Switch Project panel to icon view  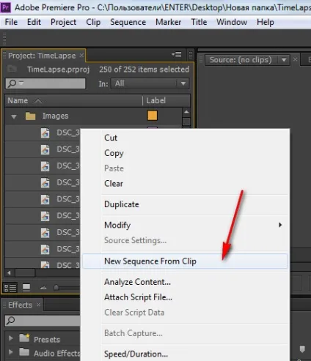pos(26,288)
